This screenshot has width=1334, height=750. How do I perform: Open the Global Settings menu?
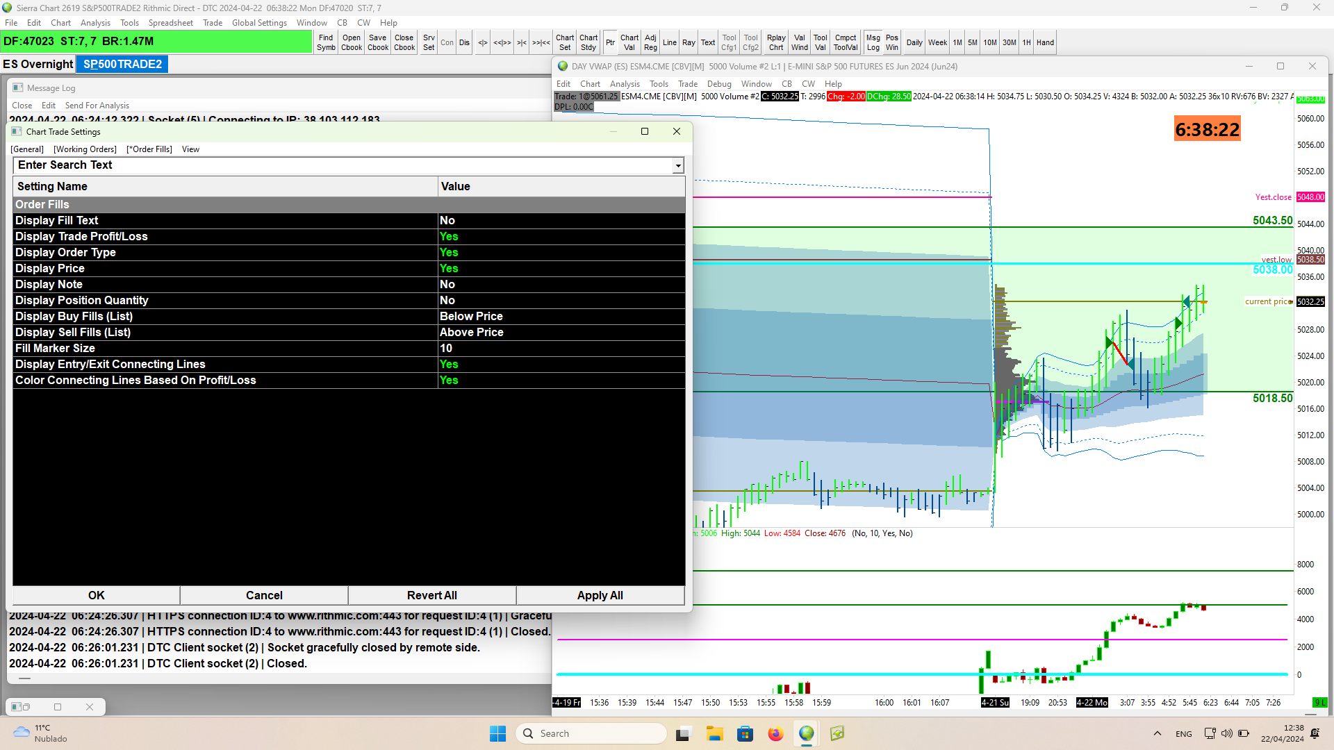tap(259, 23)
